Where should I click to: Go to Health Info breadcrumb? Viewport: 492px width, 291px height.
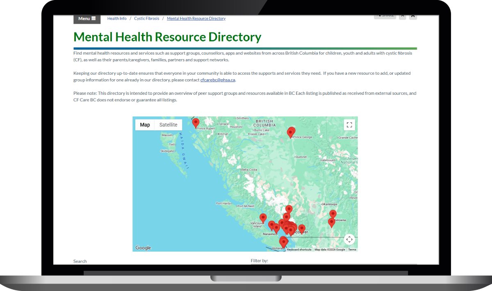click(x=117, y=18)
